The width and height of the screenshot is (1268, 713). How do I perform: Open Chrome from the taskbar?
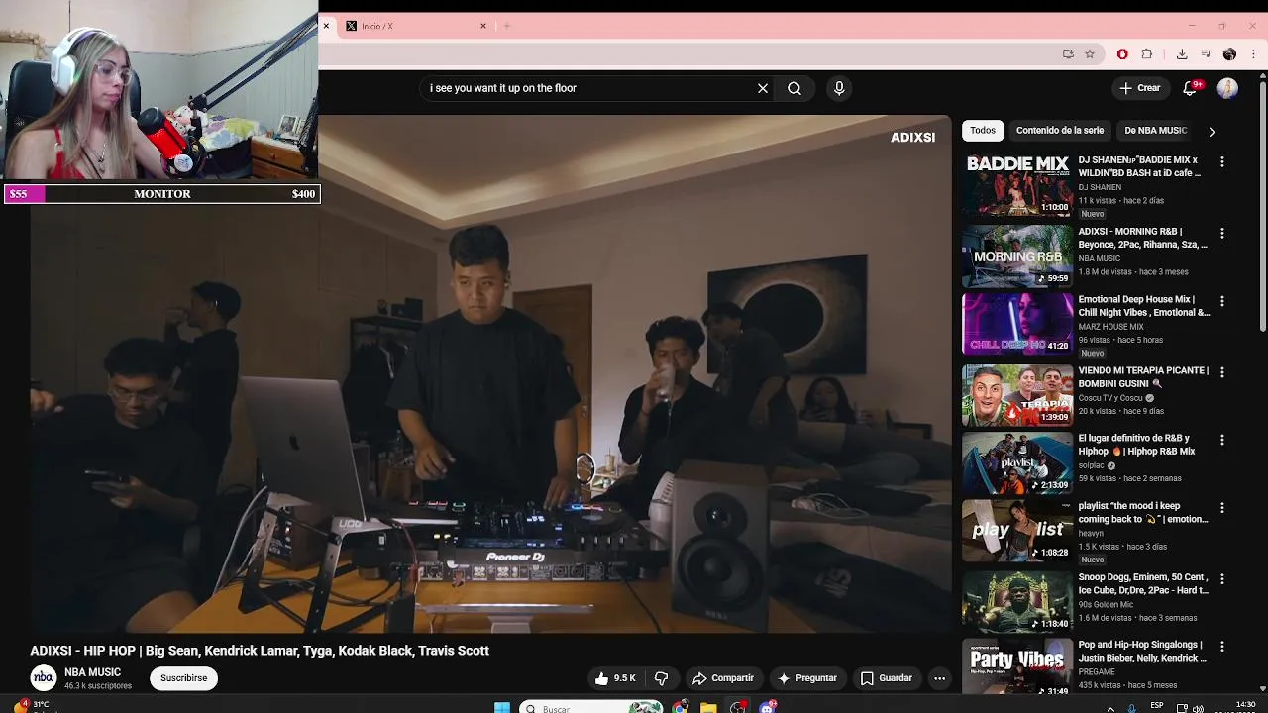click(680, 708)
